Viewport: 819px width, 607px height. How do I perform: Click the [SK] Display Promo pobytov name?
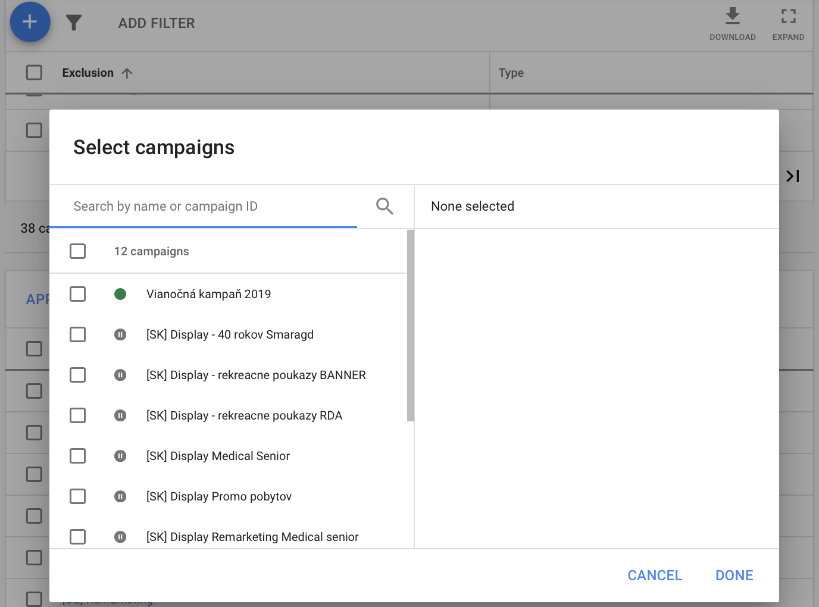[x=219, y=496]
